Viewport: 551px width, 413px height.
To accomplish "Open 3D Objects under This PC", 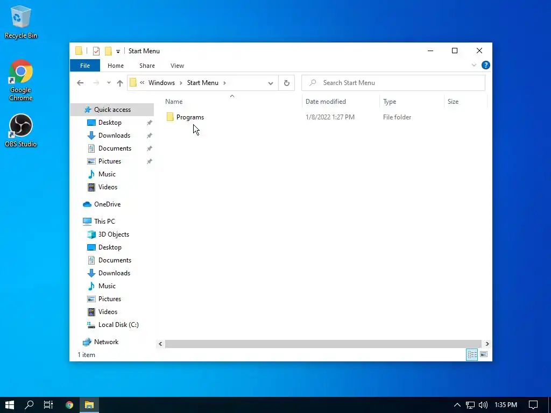I will coord(114,234).
